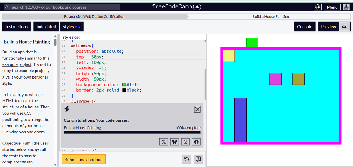
Task: Focus the search books and courses field
Action: coord(61,7)
